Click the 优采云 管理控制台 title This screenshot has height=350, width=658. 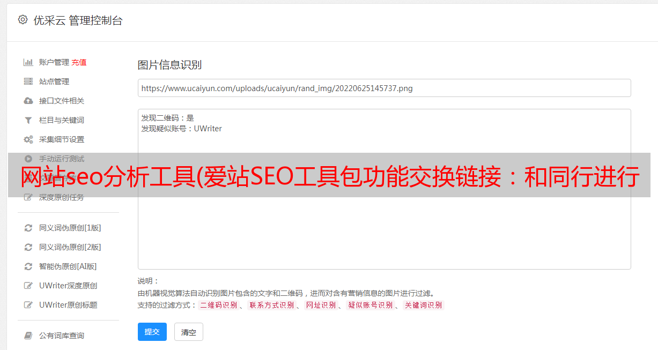[x=78, y=20]
